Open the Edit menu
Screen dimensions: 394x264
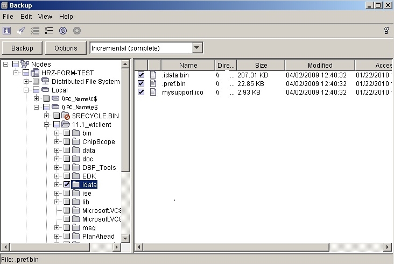pos(26,17)
